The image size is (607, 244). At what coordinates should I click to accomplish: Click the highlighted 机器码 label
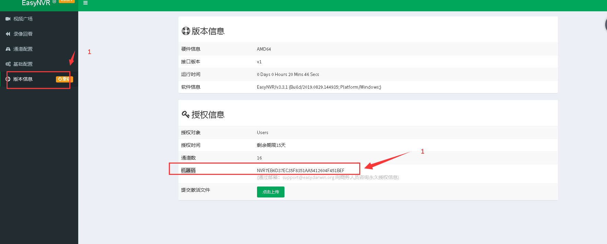(x=188, y=170)
